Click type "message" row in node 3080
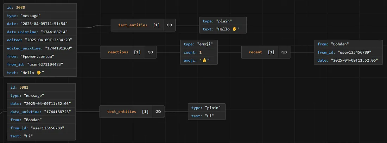Image resolution: width=387 pixels, height=143 pixels. (x=40, y=15)
